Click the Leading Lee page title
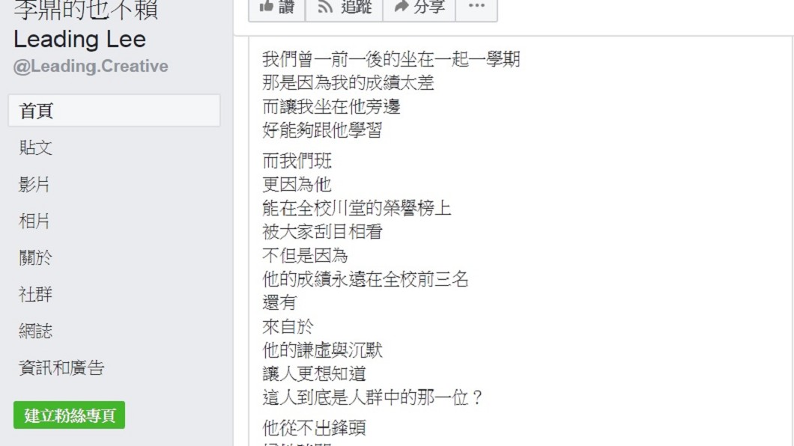794x446 pixels. (79, 40)
